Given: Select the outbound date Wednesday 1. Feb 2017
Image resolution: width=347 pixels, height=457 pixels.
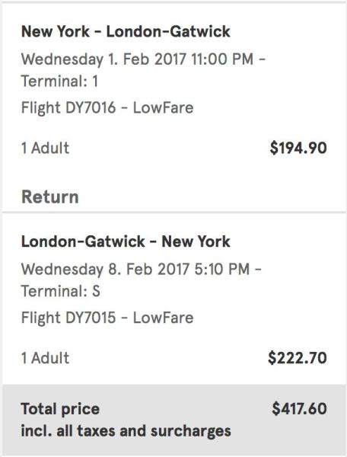Looking at the screenshot, I should point(103,59).
